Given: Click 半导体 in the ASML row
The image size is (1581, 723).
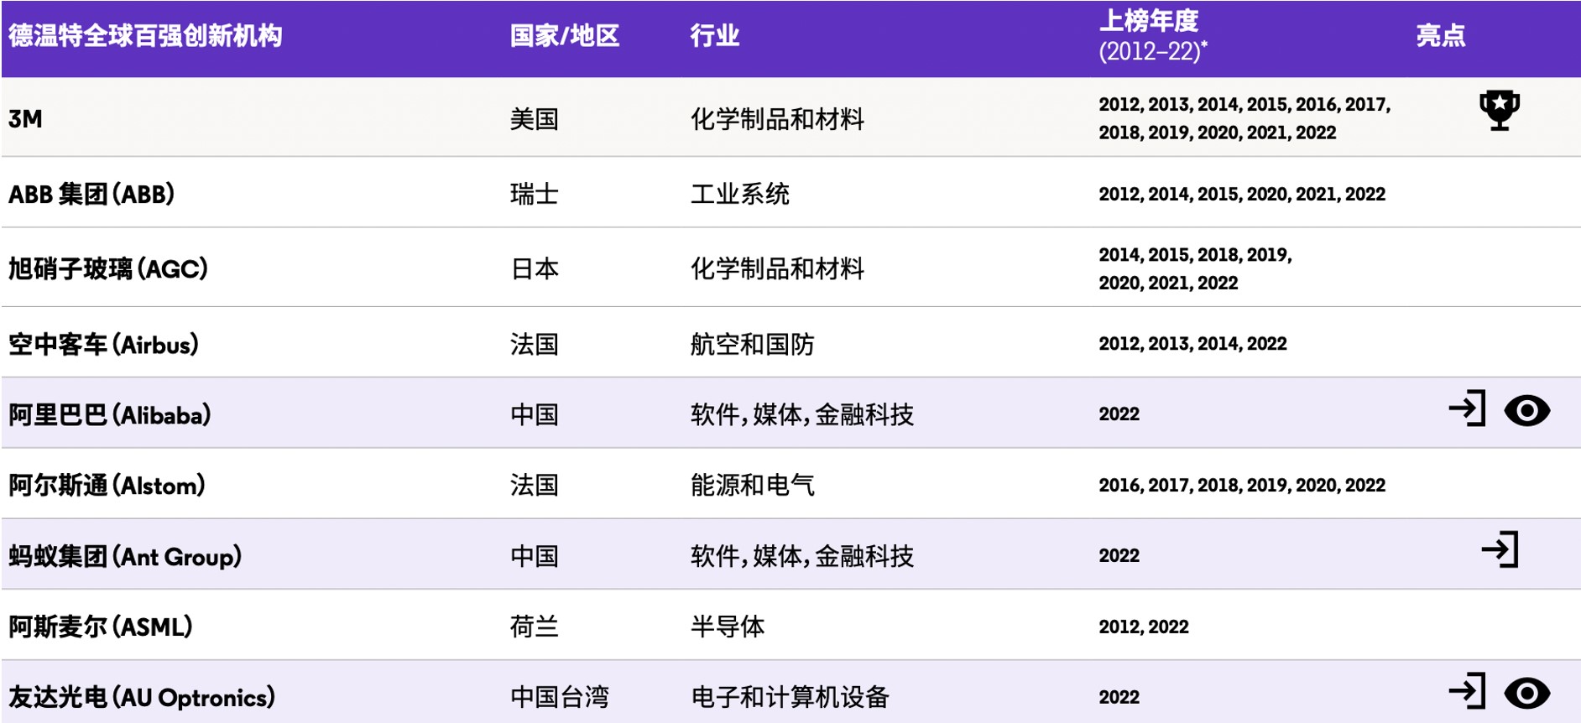Looking at the screenshot, I should [728, 627].
